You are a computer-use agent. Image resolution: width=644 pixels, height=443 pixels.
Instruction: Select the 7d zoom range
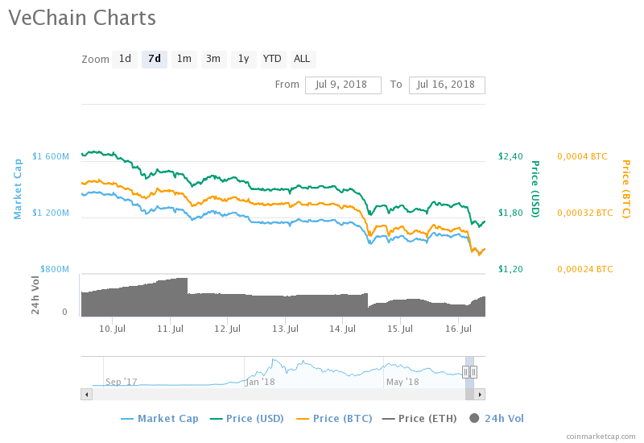point(155,59)
